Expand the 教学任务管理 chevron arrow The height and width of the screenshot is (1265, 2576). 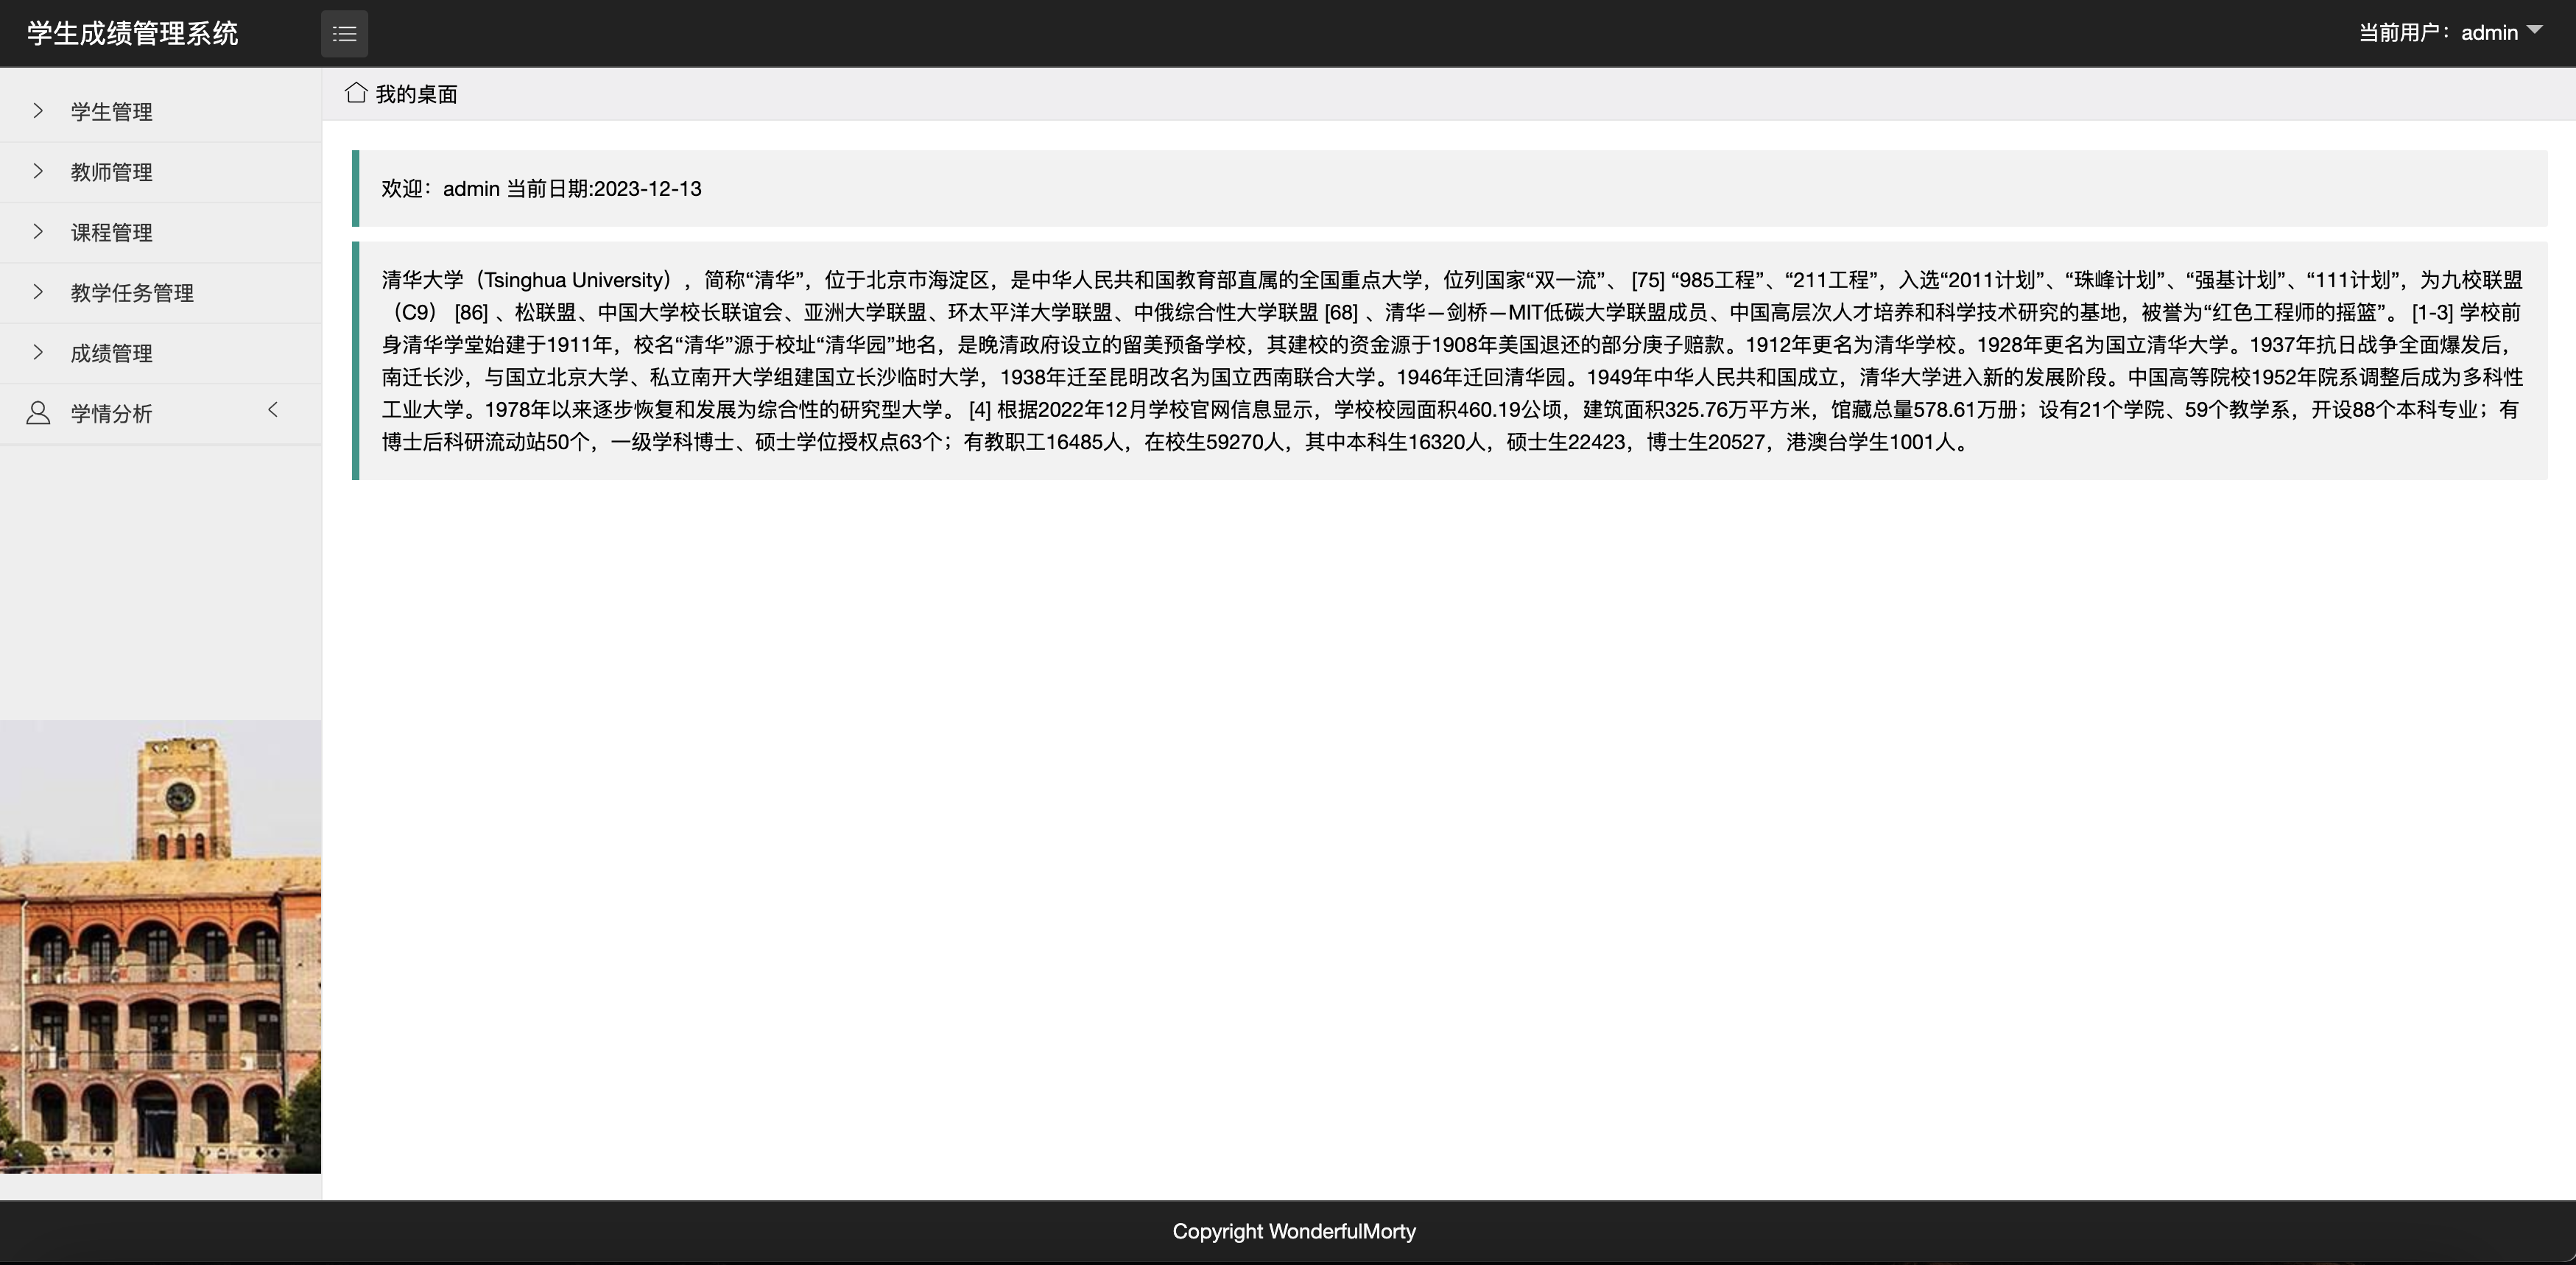click(x=38, y=292)
